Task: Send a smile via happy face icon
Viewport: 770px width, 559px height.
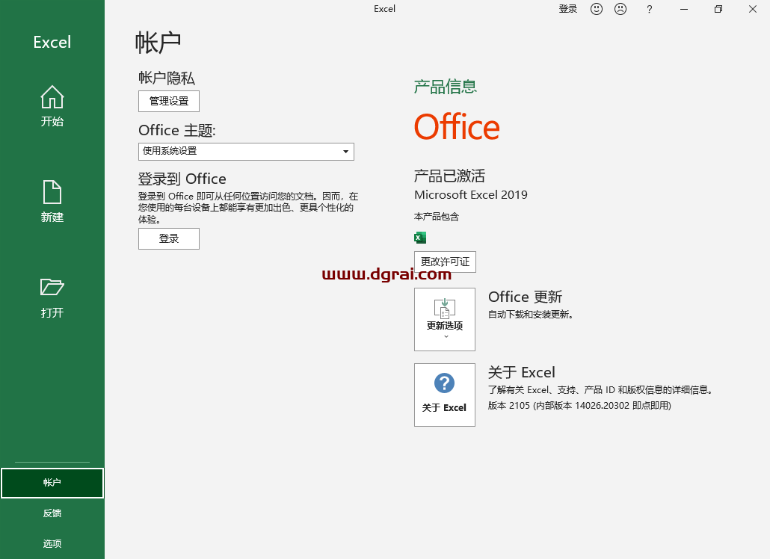Action: [597, 9]
